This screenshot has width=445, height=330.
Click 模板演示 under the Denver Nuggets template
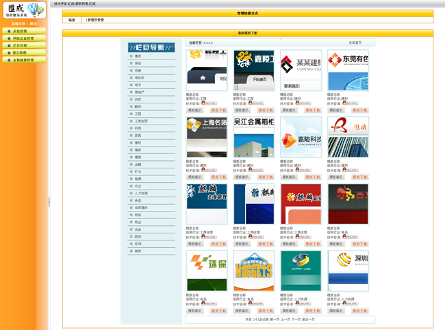[x=242, y=310]
